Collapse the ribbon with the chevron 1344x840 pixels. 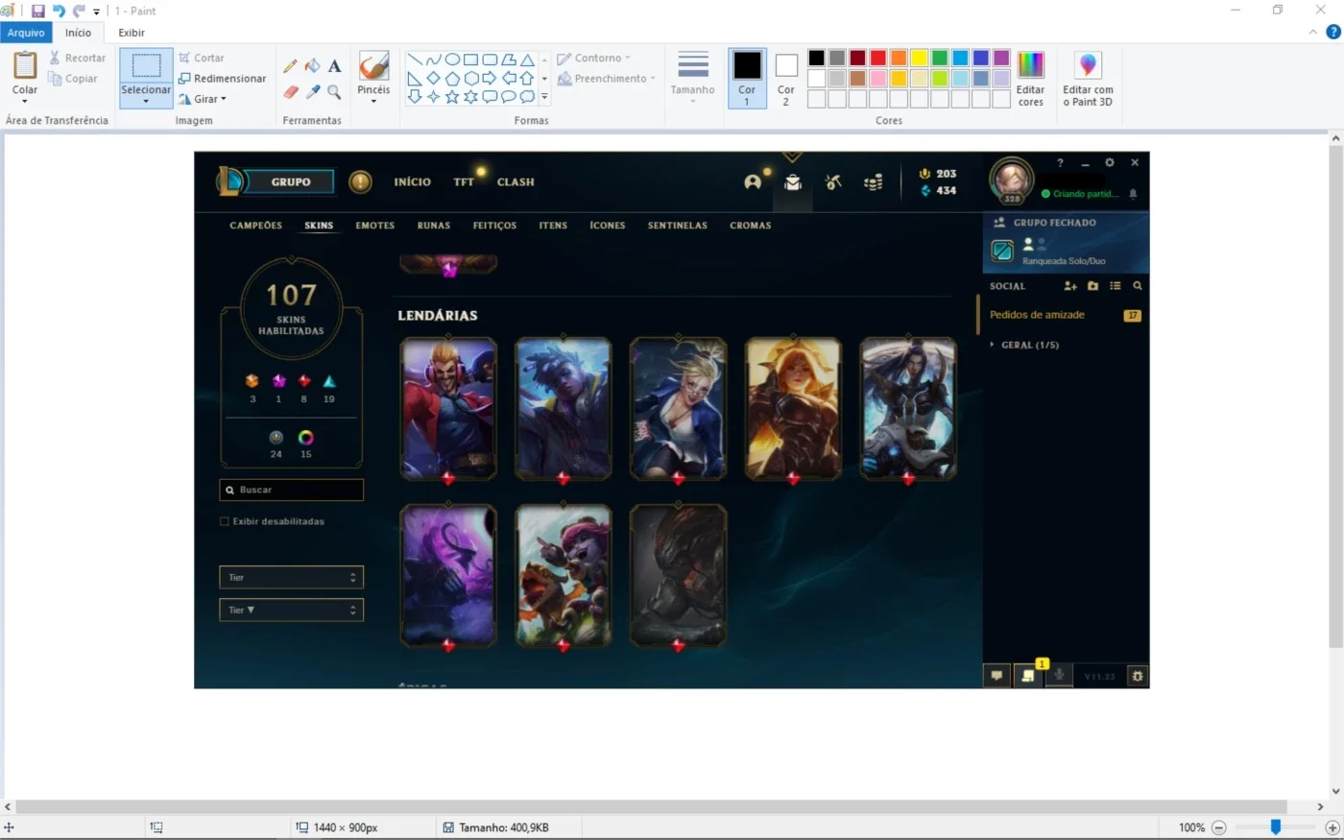click(1313, 32)
